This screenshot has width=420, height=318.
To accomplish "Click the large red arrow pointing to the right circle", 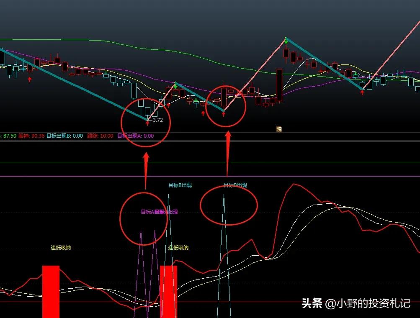I will click(x=228, y=154).
